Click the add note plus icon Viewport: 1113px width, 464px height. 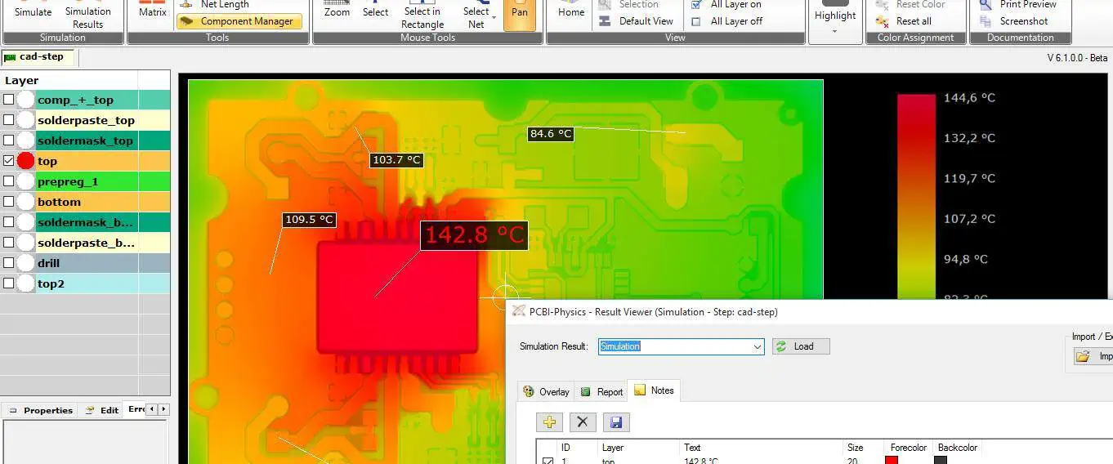549,422
